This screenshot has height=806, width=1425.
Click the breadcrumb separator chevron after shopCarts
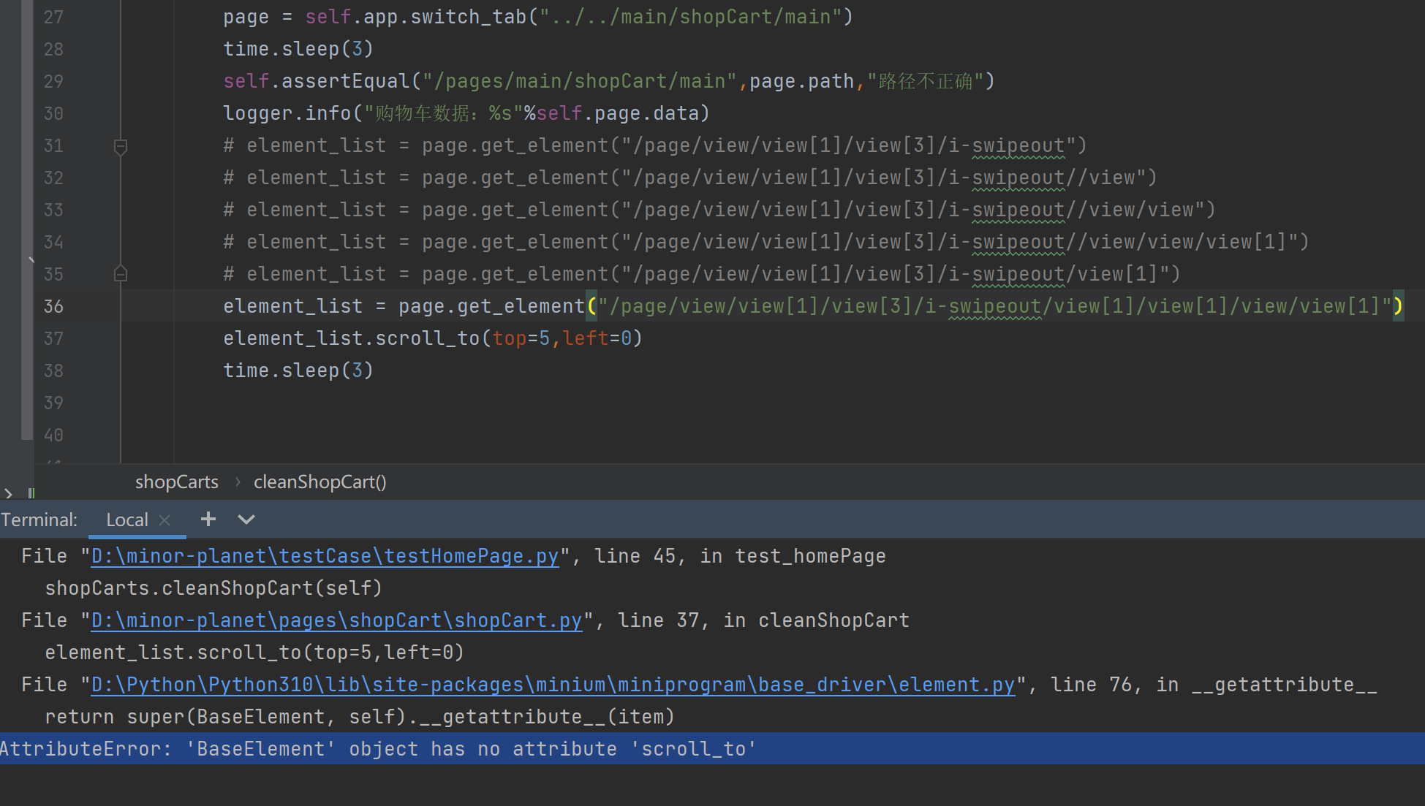238,482
